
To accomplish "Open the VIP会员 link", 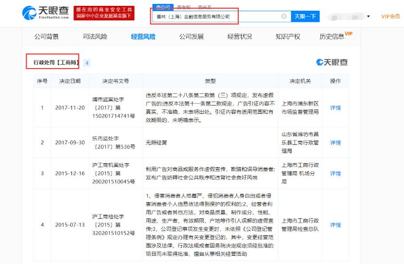I will pos(390,17).
